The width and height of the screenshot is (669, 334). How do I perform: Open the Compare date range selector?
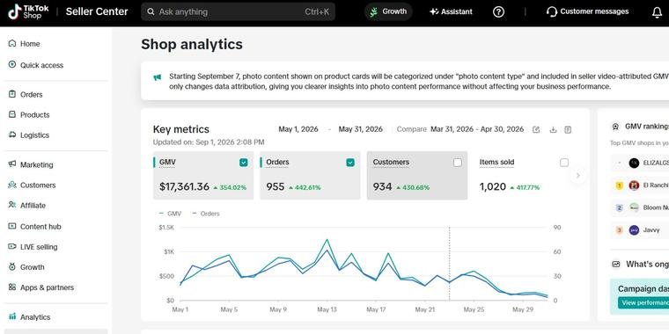pyautogui.click(x=477, y=129)
